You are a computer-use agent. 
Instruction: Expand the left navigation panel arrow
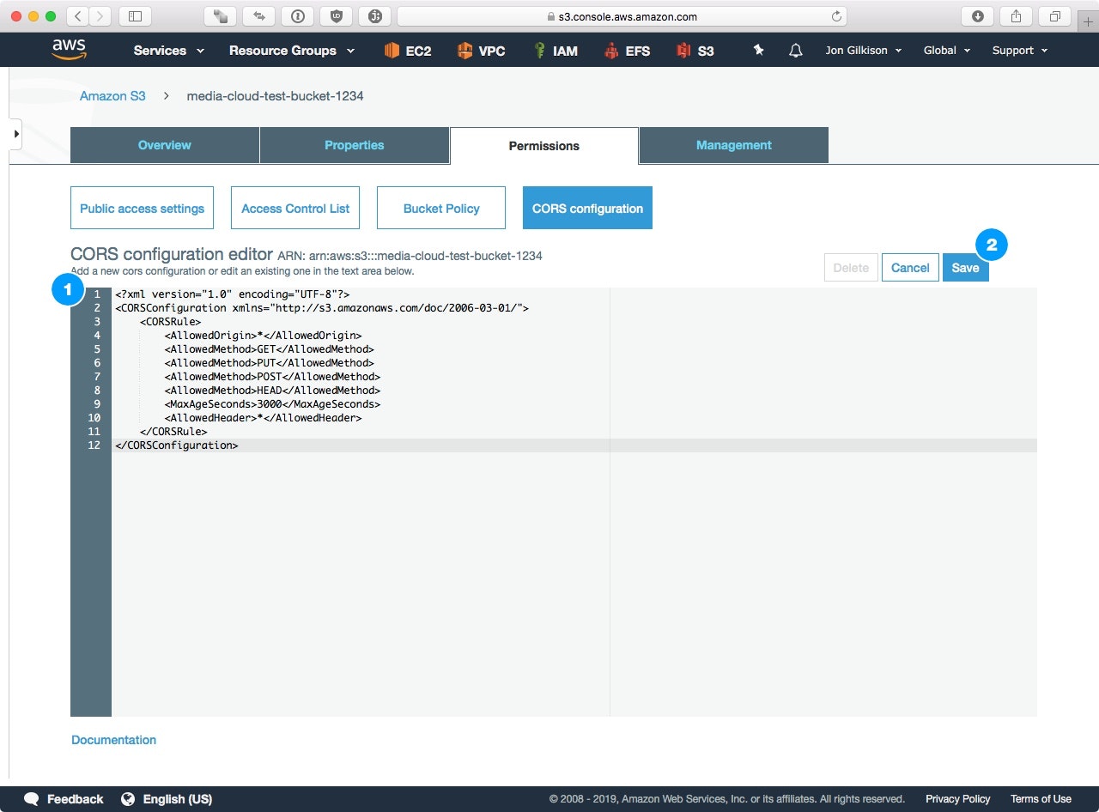pos(15,134)
